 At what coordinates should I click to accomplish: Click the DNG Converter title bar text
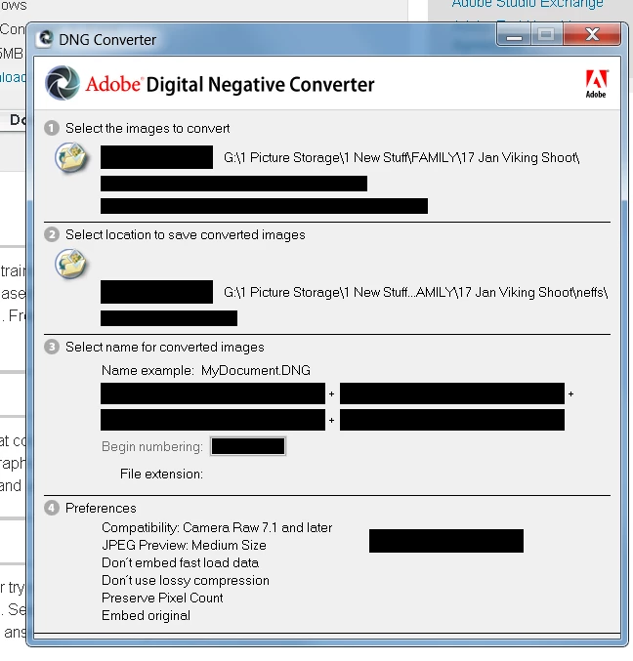pos(107,40)
